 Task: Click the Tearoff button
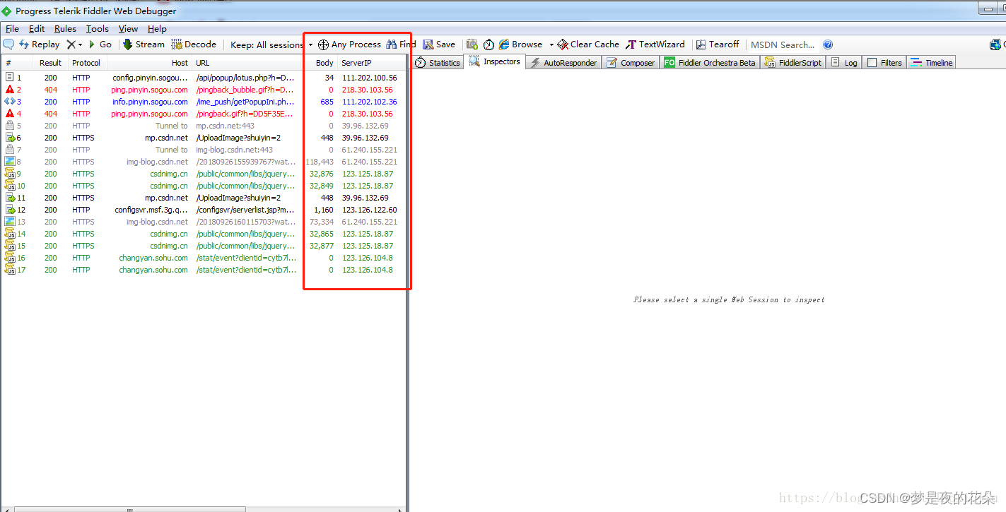(x=718, y=44)
